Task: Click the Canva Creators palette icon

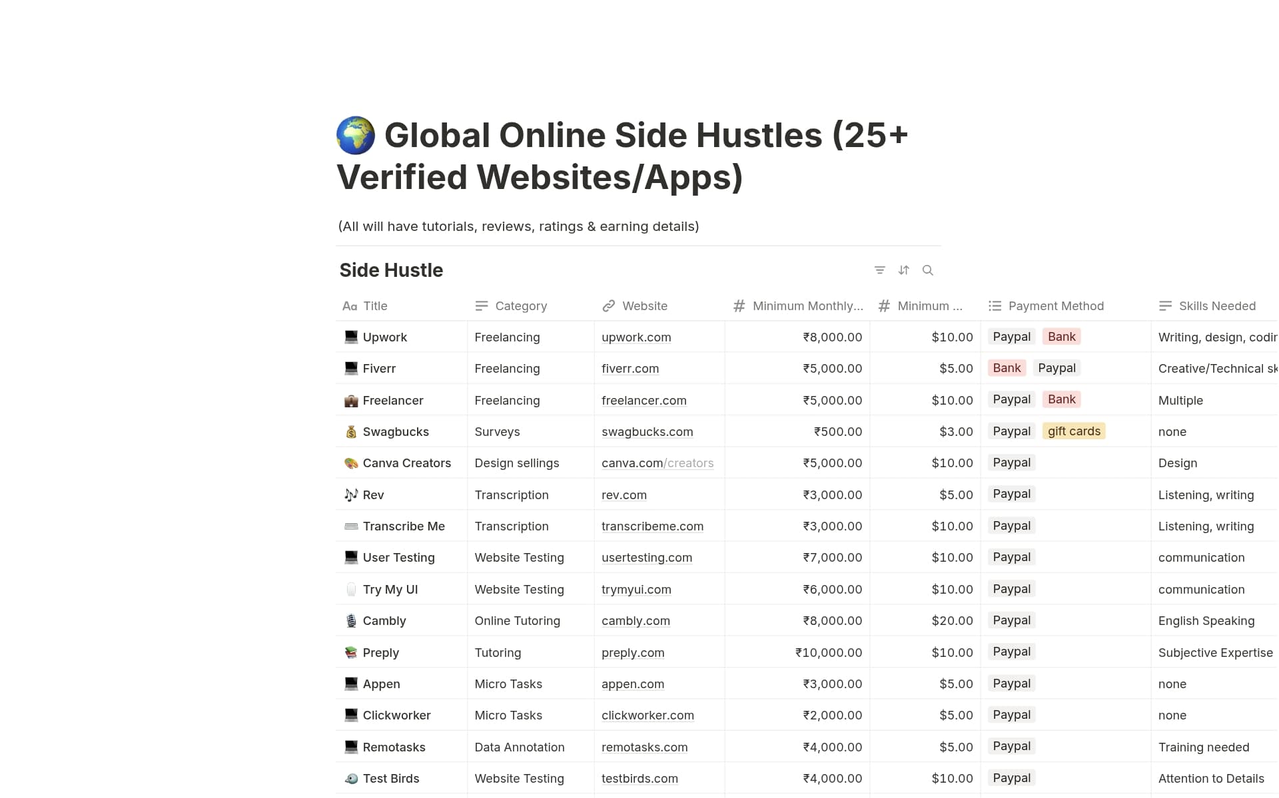Action: tap(351, 463)
